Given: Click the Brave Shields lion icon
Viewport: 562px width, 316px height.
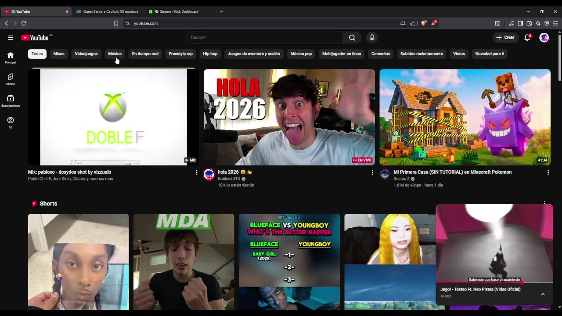Looking at the screenshot, I should [423, 23].
